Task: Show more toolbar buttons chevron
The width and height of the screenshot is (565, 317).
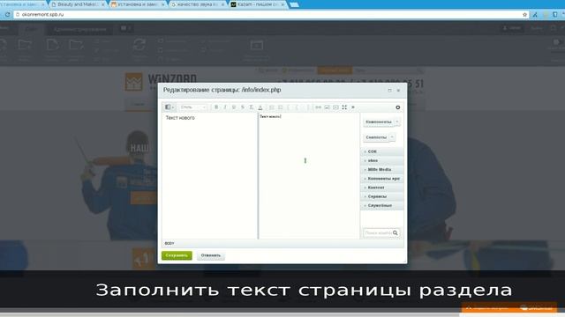Action: (353, 107)
